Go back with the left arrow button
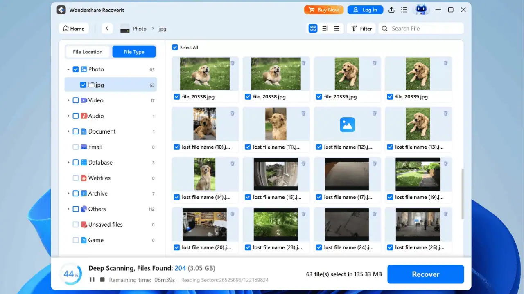This screenshot has height=294, width=524. 107,28
